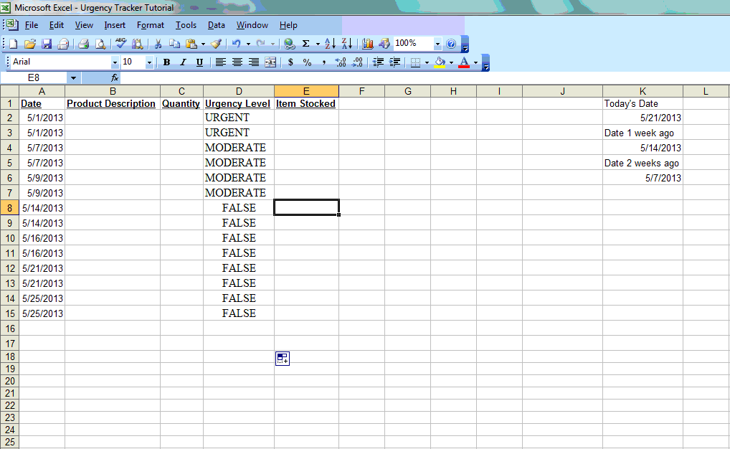Toggle bold formatting
The image size is (730, 449).
tap(166, 62)
